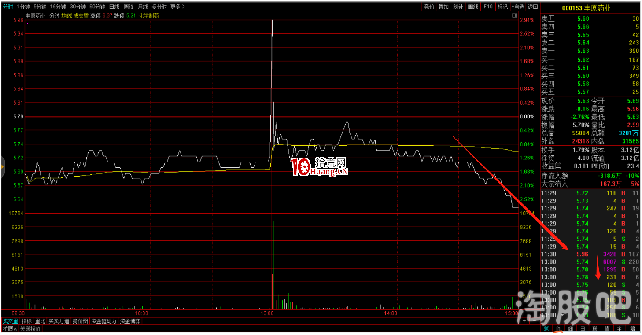Screen dimensions: 642x335
Task: Select the 30分钟 period
Action: pyautogui.click(x=77, y=7)
